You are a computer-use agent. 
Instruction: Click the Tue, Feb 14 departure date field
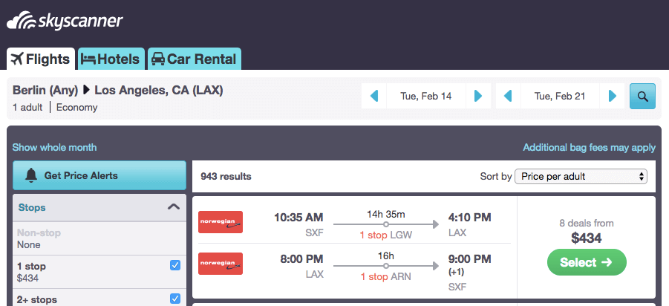pos(425,96)
